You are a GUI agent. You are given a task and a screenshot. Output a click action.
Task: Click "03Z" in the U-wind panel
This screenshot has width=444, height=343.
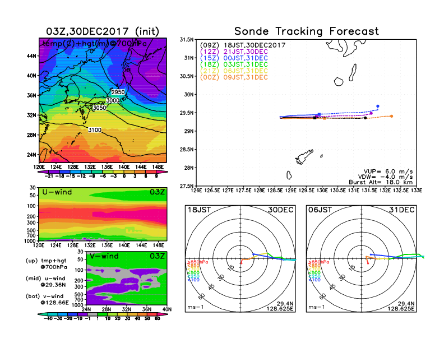[x=158, y=192]
